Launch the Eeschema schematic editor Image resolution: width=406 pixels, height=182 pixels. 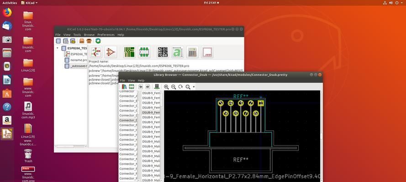pyautogui.click(x=96, y=52)
